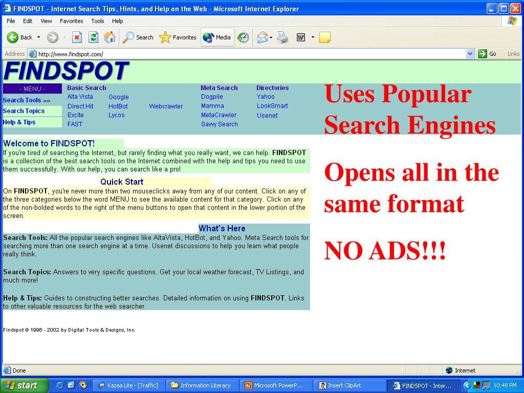
Task: Click the Edit with Word icon
Action: click(301, 37)
